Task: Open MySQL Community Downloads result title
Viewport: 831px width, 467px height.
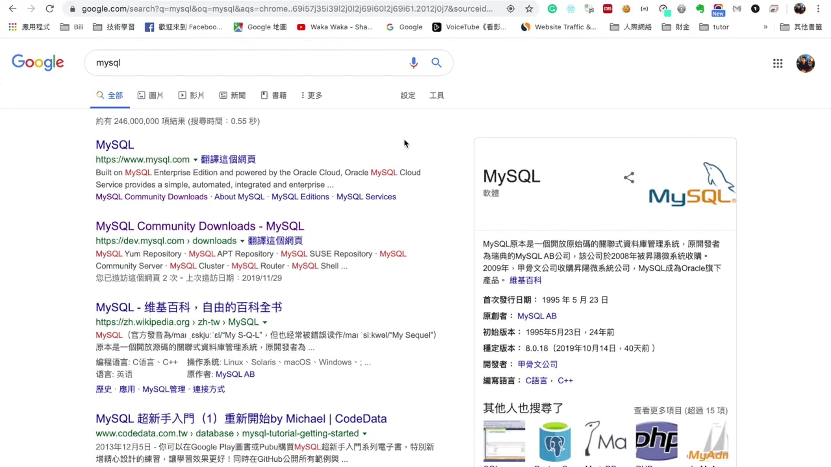Action: (x=200, y=226)
